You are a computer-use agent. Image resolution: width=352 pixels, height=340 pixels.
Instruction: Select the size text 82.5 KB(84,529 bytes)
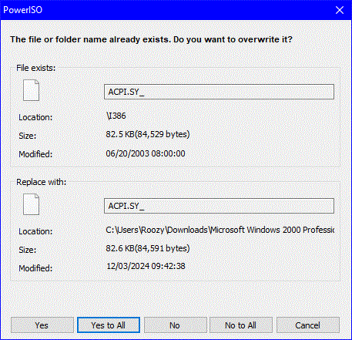[148, 134]
